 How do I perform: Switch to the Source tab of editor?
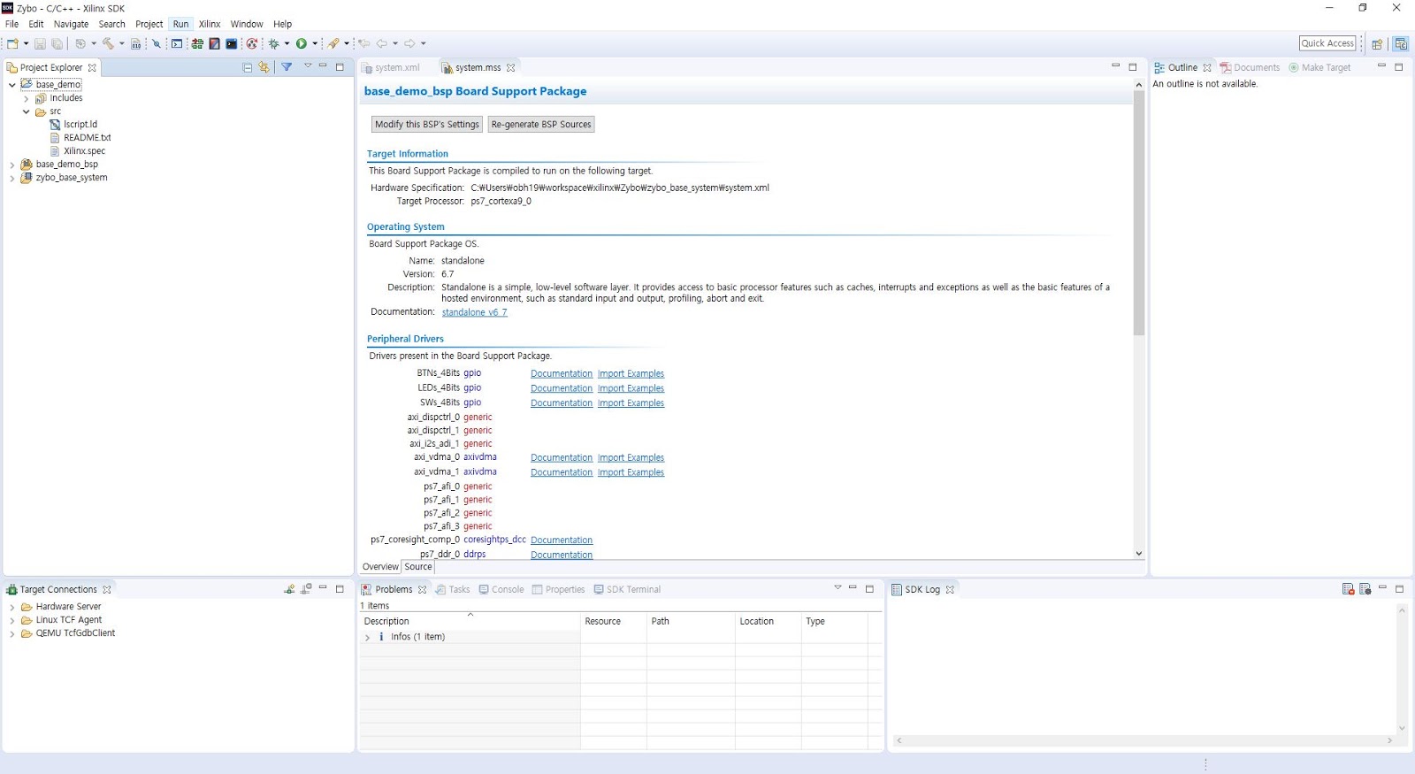(418, 567)
